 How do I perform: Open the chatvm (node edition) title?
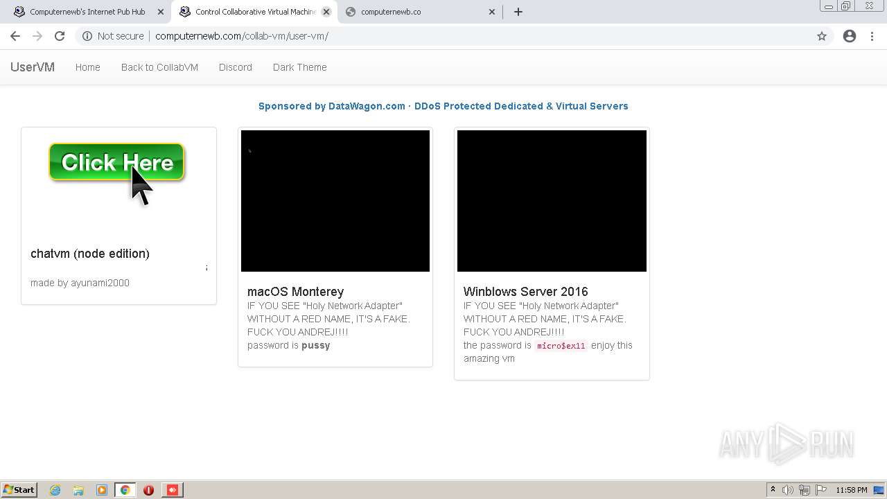coord(90,254)
